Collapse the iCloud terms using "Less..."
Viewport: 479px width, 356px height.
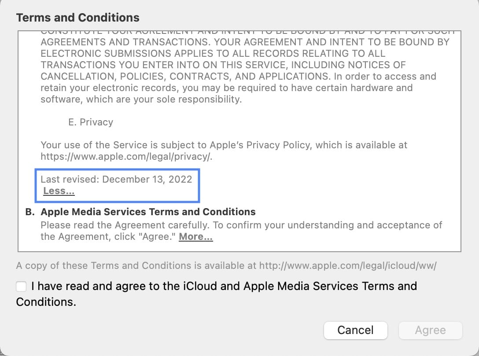(x=59, y=191)
